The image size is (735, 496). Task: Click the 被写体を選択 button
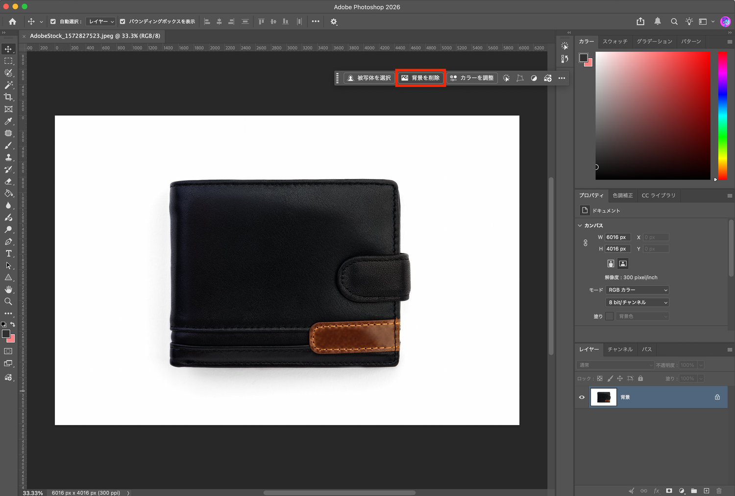[369, 78]
